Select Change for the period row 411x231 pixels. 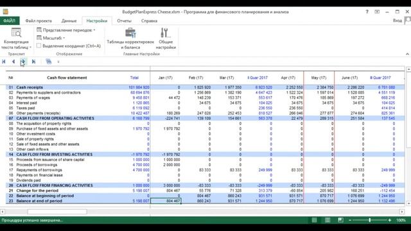[37, 191]
